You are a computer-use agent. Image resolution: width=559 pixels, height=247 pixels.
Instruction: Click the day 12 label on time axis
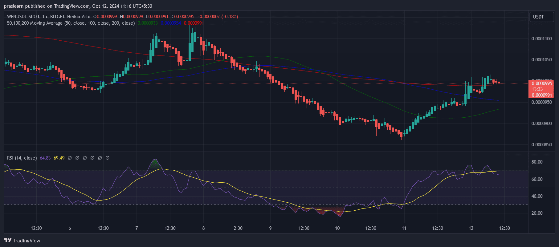tap(471, 228)
